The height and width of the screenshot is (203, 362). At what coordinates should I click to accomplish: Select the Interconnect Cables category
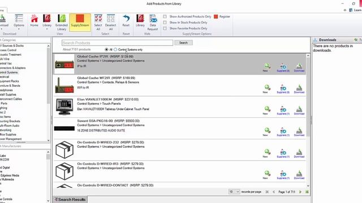pyautogui.click(x=11, y=99)
